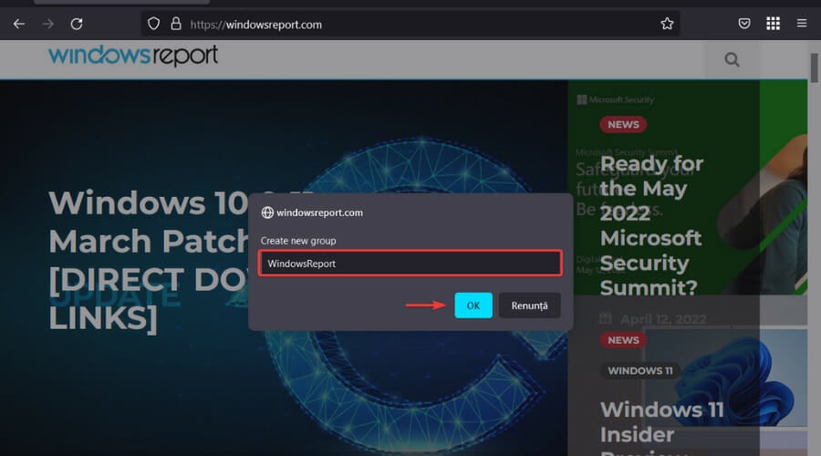Click the windowsreport.com URL in the address bar
The image size is (821, 456).
[256, 25]
